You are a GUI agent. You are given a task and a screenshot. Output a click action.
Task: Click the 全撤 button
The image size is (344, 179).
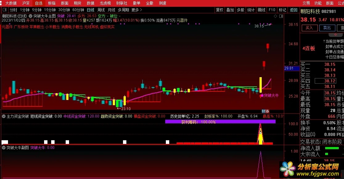tap(149, 3)
